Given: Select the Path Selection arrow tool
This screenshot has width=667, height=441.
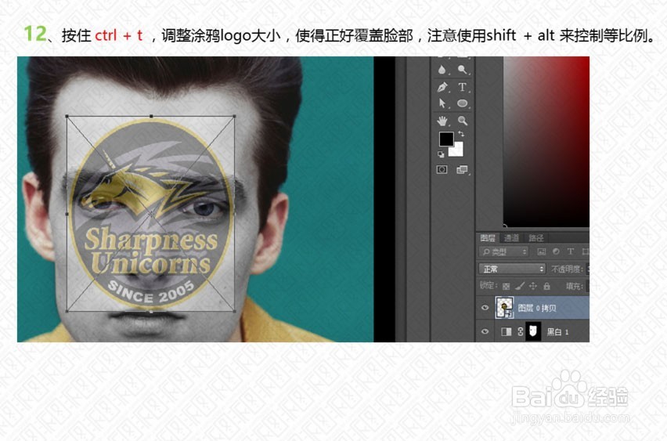Looking at the screenshot, I should (x=442, y=103).
